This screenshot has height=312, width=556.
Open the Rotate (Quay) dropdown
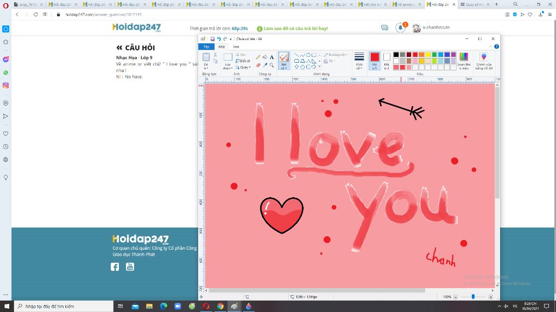click(x=243, y=67)
